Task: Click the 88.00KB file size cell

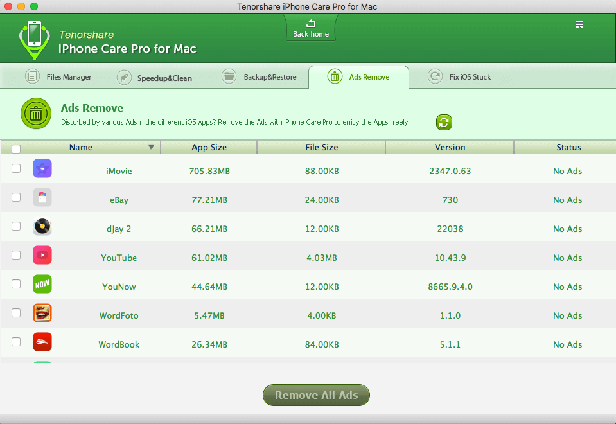Action: coord(322,171)
